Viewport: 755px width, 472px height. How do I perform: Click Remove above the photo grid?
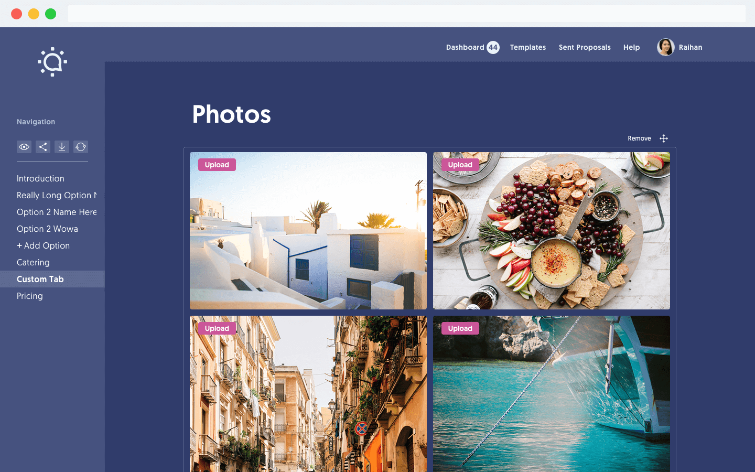(639, 138)
